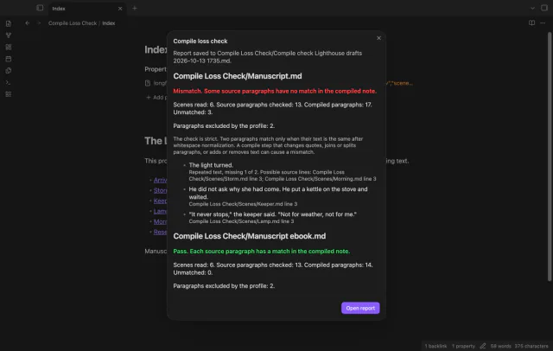Toggle the right sidebar panel icon
The width and height of the screenshot is (553, 351).
(x=544, y=8)
